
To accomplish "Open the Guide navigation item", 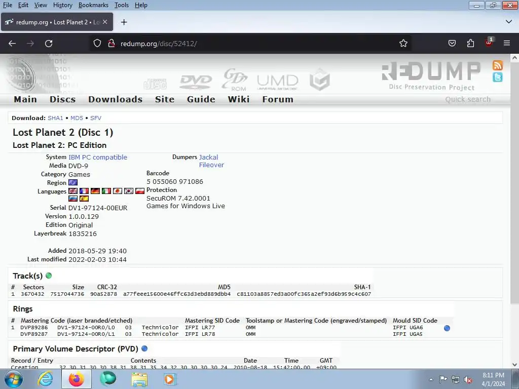I will (201, 99).
